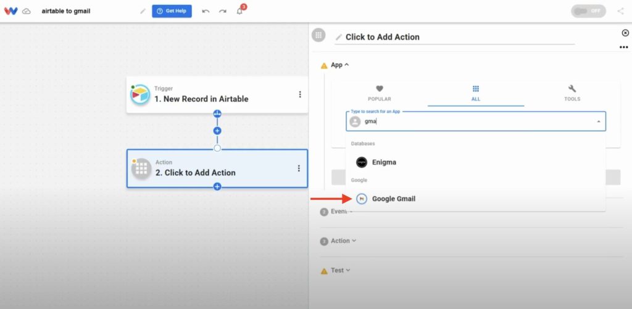Click the grid icon on action node
Screen dimensions: 632x309
pyautogui.click(x=141, y=168)
